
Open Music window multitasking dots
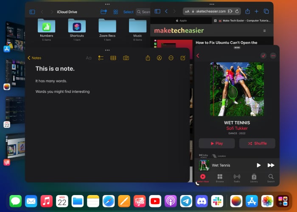tap(237, 47)
